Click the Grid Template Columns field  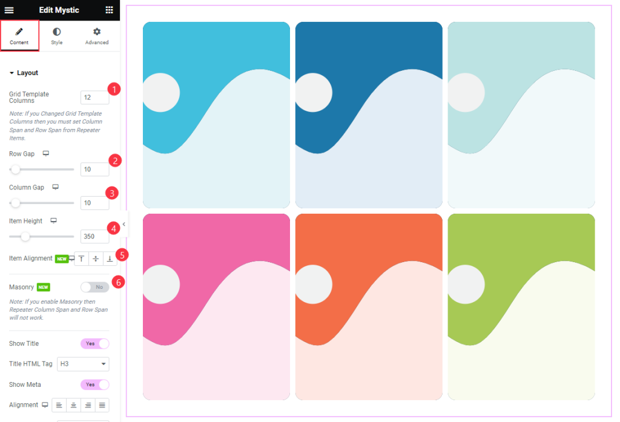[94, 97]
